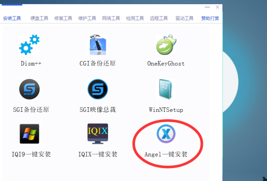Click the 赞助打赏 tab
The image size is (267, 181).
point(210,19)
